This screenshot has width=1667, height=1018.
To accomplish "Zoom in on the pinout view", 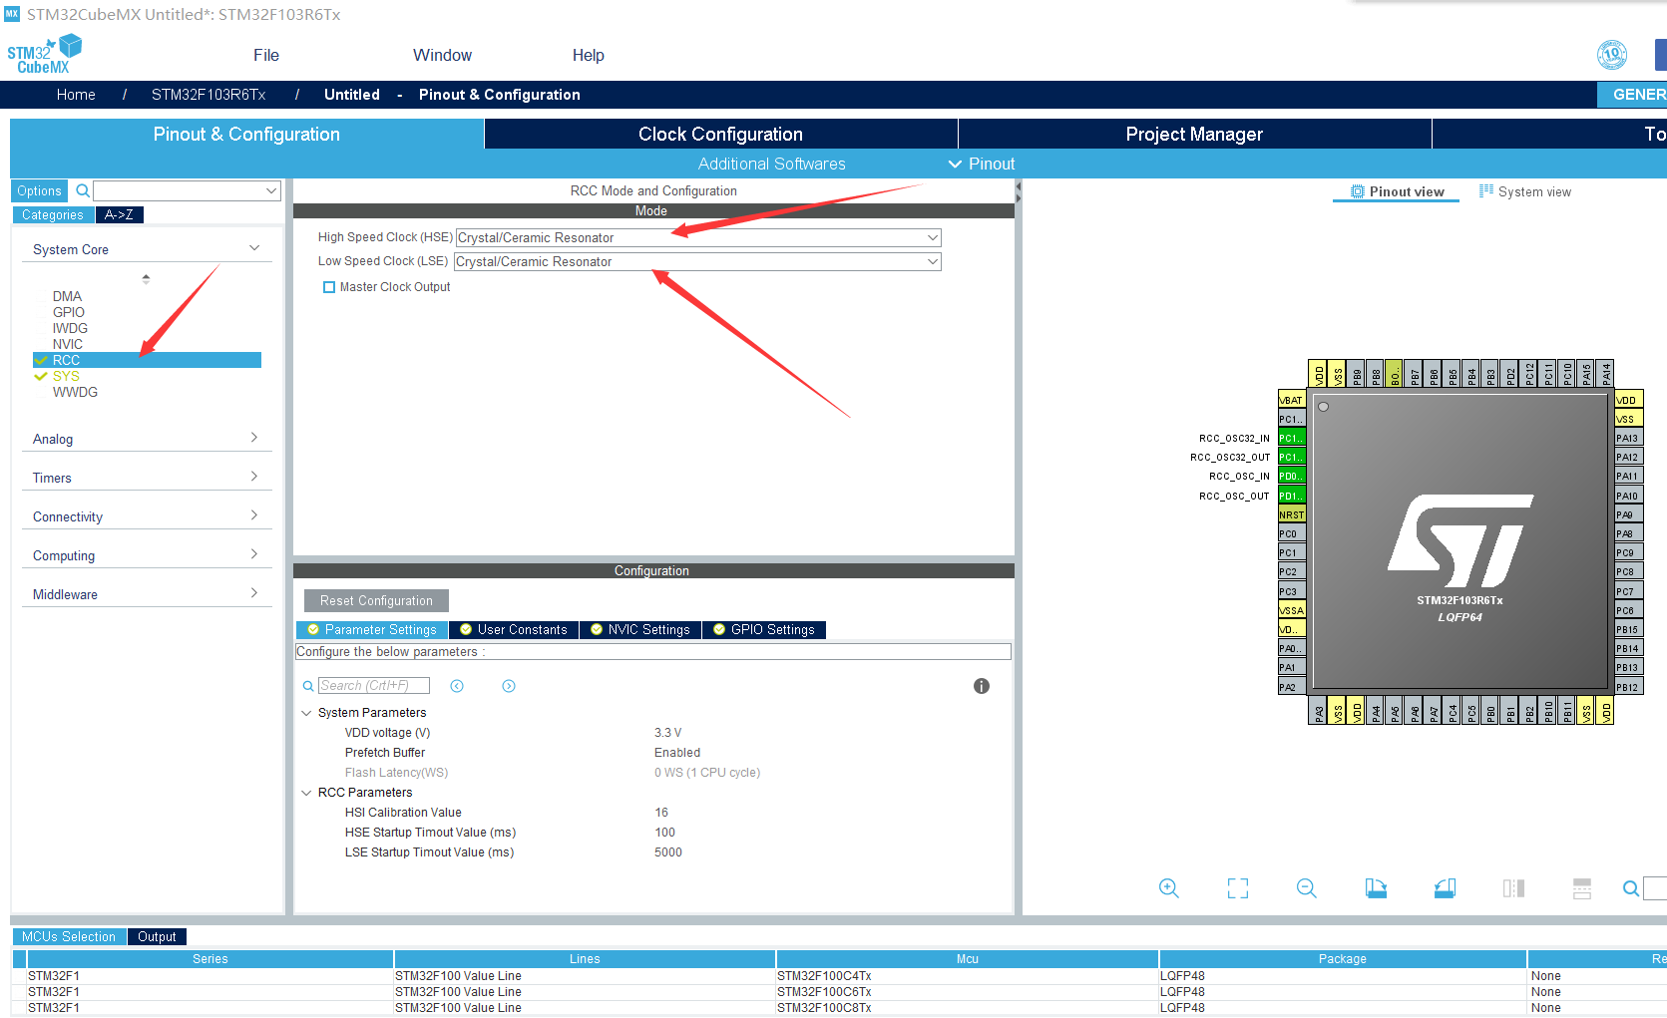I will click(1168, 887).
